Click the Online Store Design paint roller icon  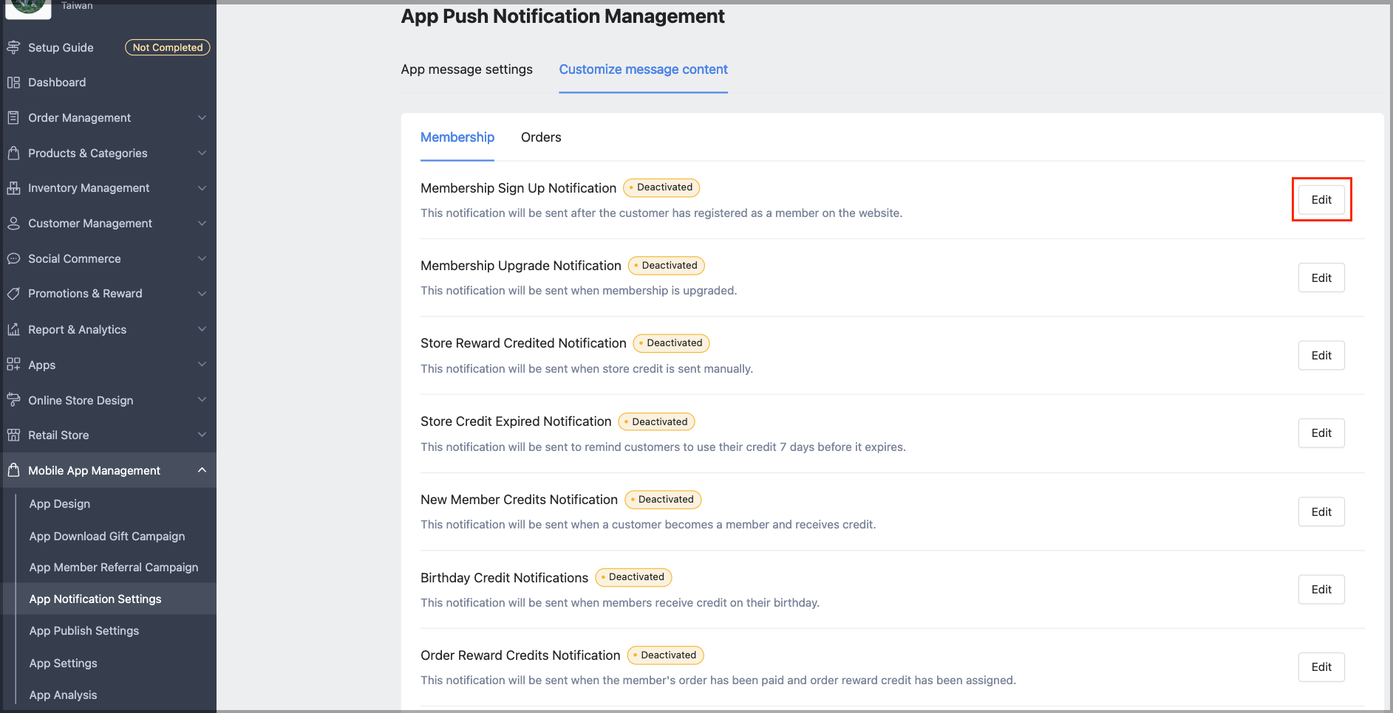click(x=13, y=400)
